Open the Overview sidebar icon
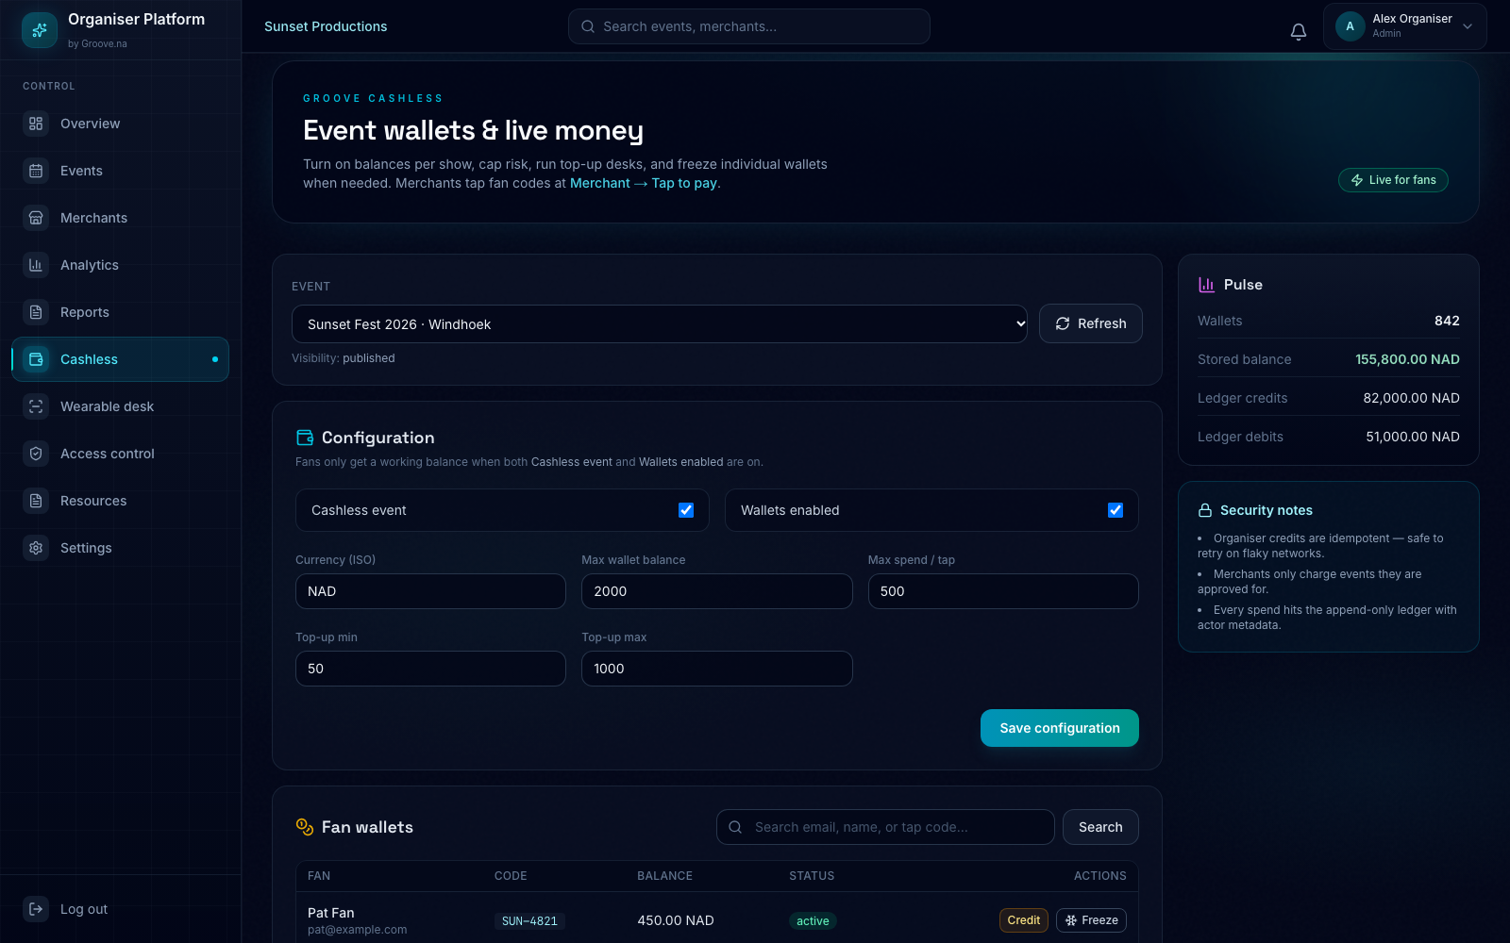 [36, 124]
